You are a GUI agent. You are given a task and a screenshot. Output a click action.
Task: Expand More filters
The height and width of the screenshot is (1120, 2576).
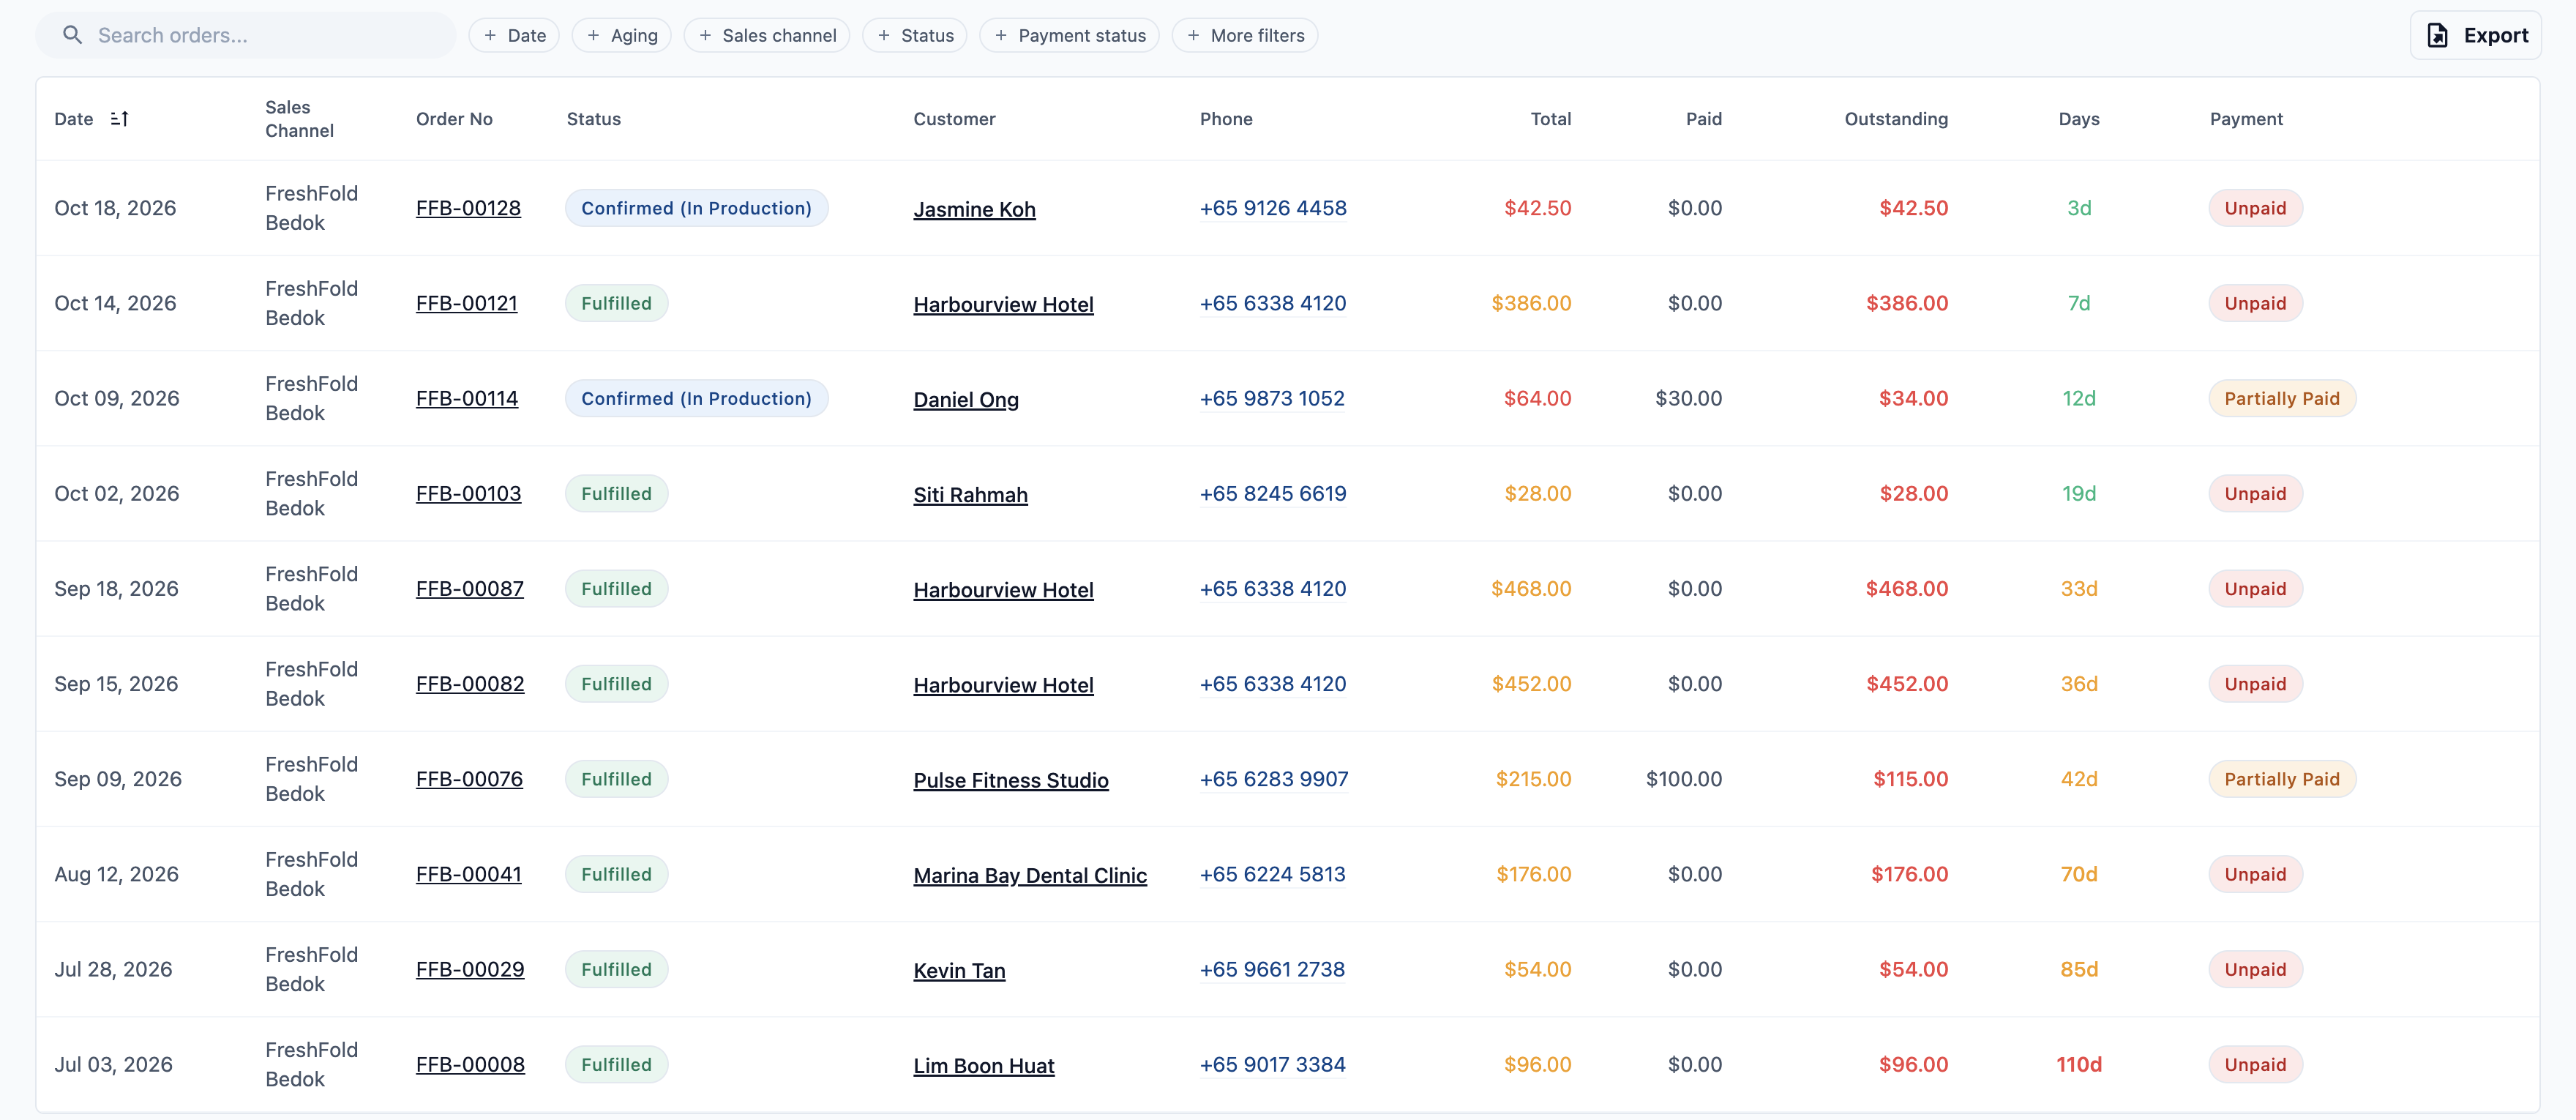1245,35
